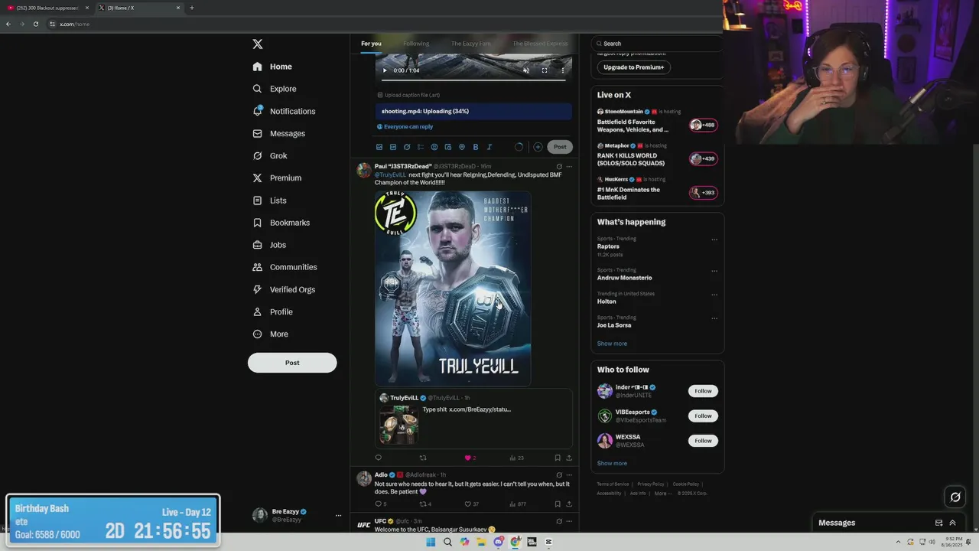The height and width of the screenshot is (551, 979).
Task: Click the Grok enhance icon in composer
Action: (x=407, y=147)
